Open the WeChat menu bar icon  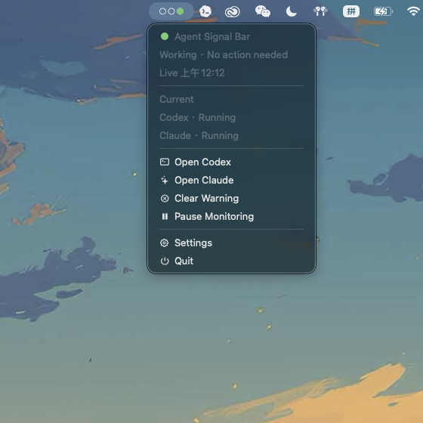(x=263, y=11)
